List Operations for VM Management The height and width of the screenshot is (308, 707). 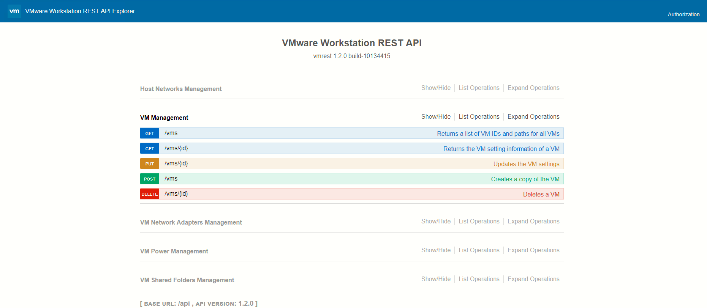coord(479,117)
